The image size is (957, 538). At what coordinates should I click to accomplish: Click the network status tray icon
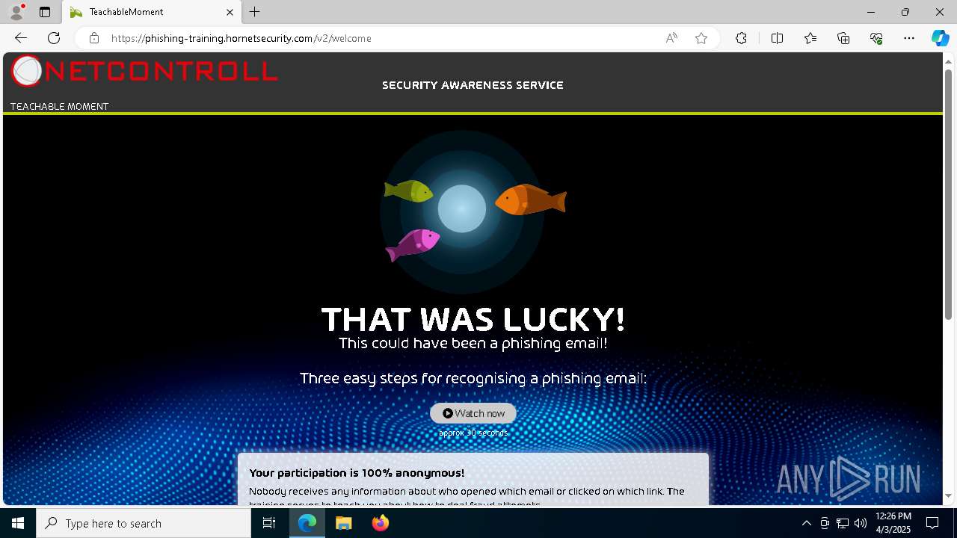point(843,523)
